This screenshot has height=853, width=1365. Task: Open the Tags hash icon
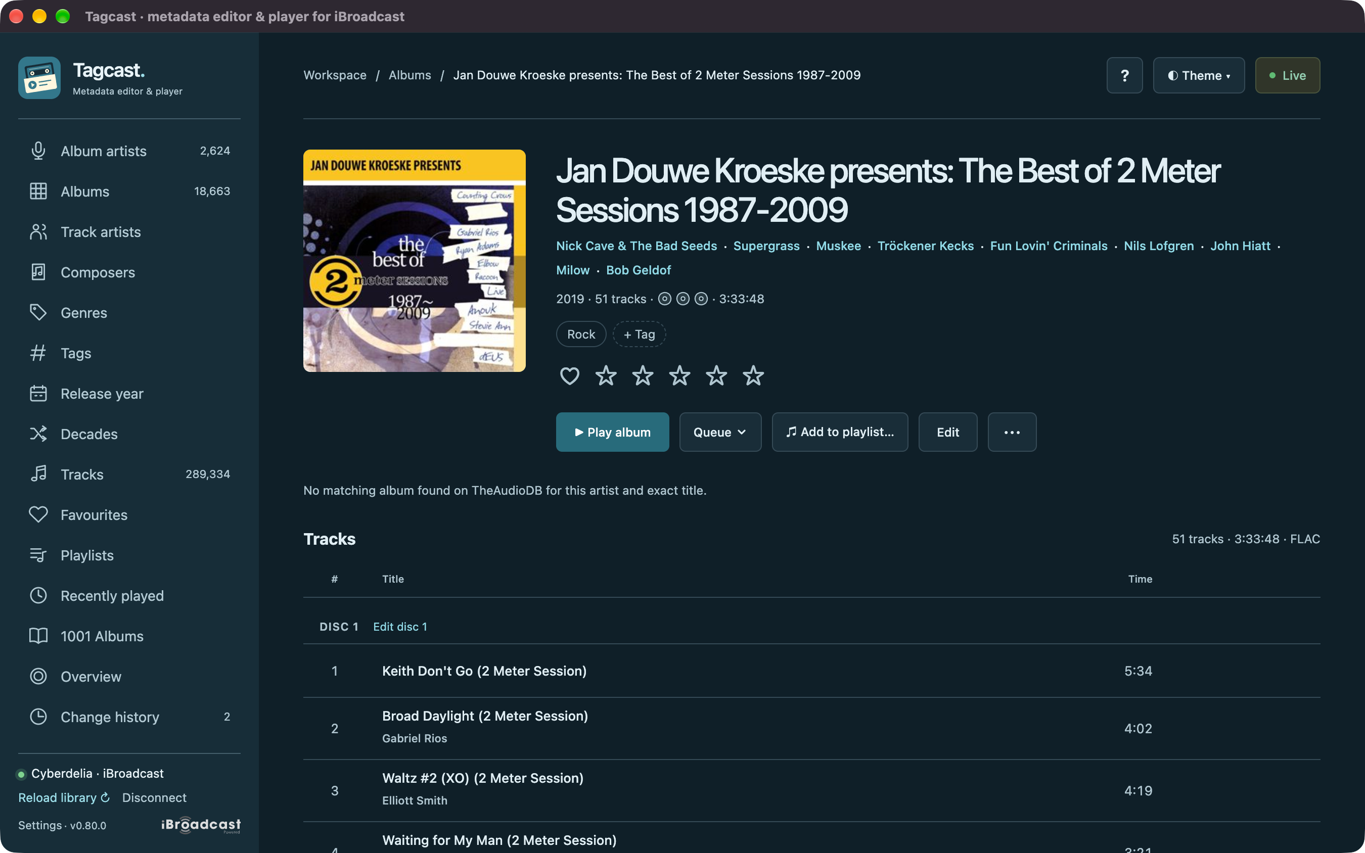(x=38, y=353)
